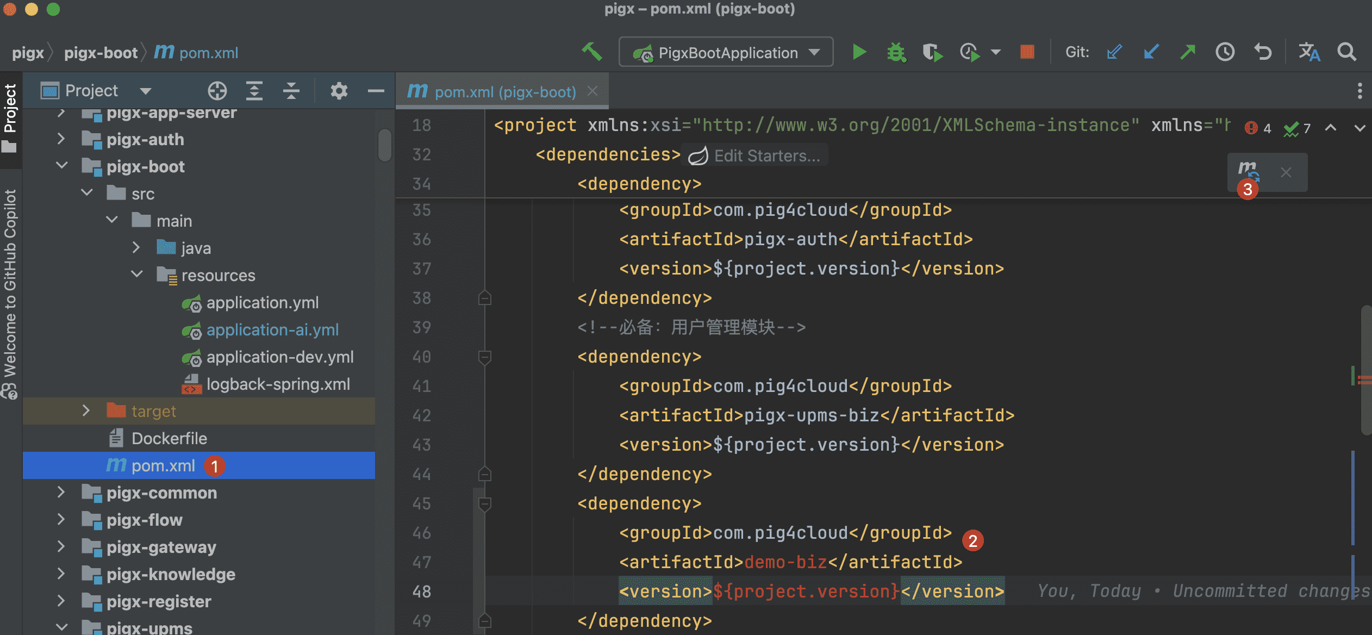Fold dependency block at line 45
Viewport: 1372px width, 635px height.
pos(485,504)
